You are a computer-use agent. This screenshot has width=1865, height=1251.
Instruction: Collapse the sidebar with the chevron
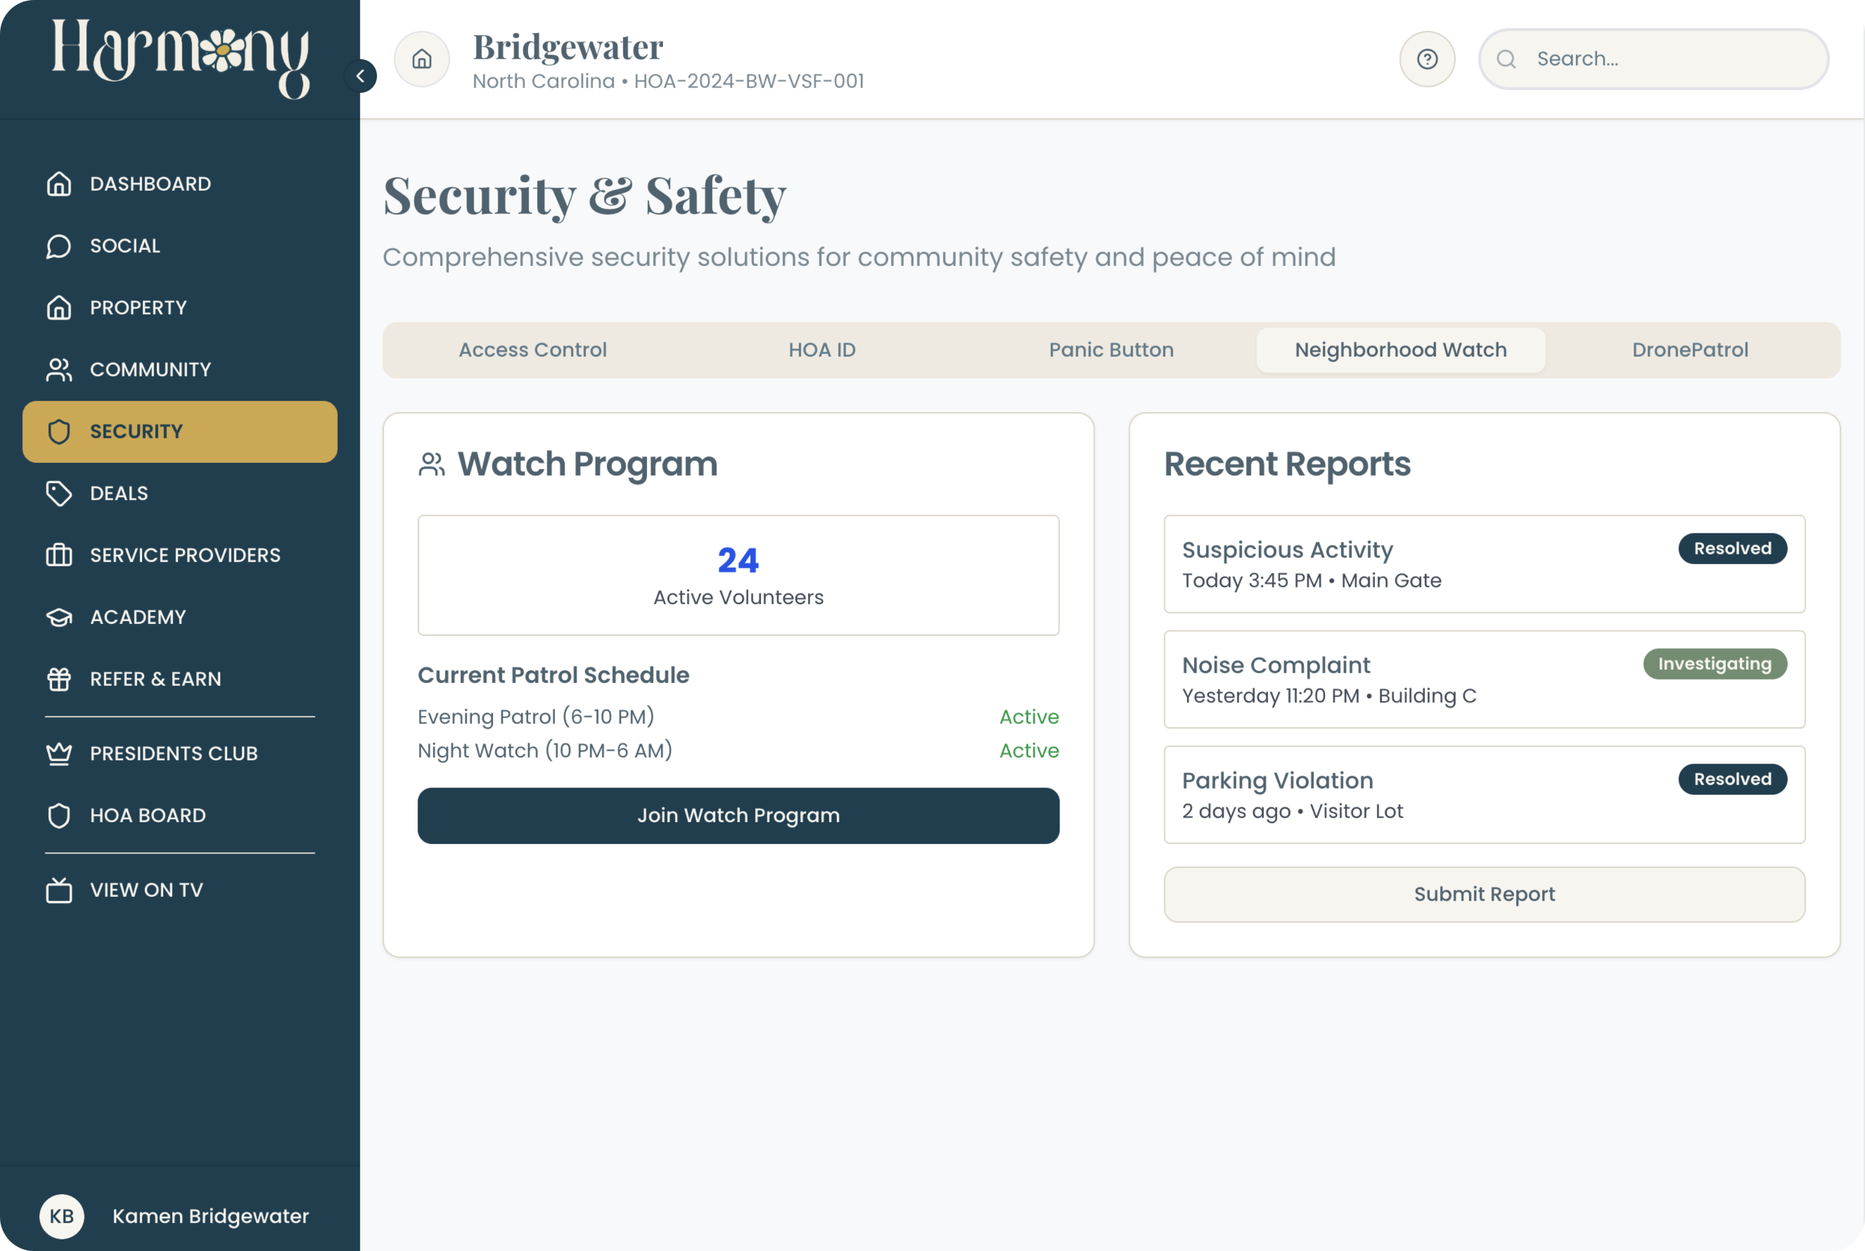pyautogui.click(x=360, y=75)
